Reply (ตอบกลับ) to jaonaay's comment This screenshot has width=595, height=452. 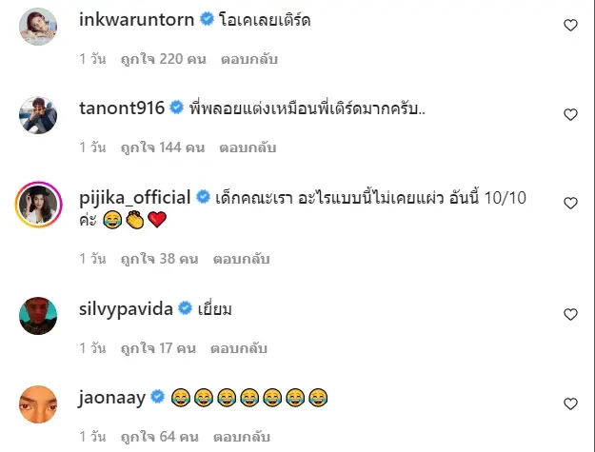242,437
